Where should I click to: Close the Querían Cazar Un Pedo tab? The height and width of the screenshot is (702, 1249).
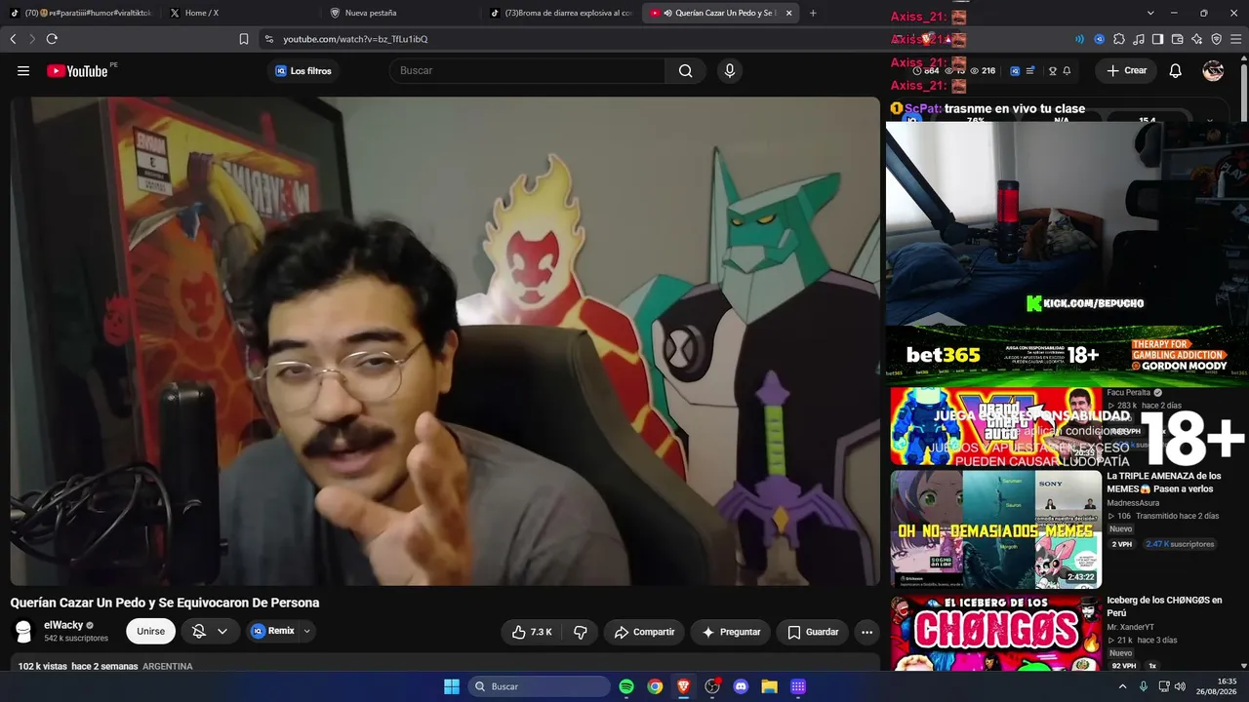[x=788, y=13]
